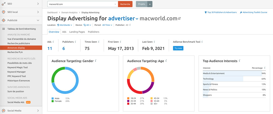
Task: Expand the SEO sidebar section
Action: (38, 4)
